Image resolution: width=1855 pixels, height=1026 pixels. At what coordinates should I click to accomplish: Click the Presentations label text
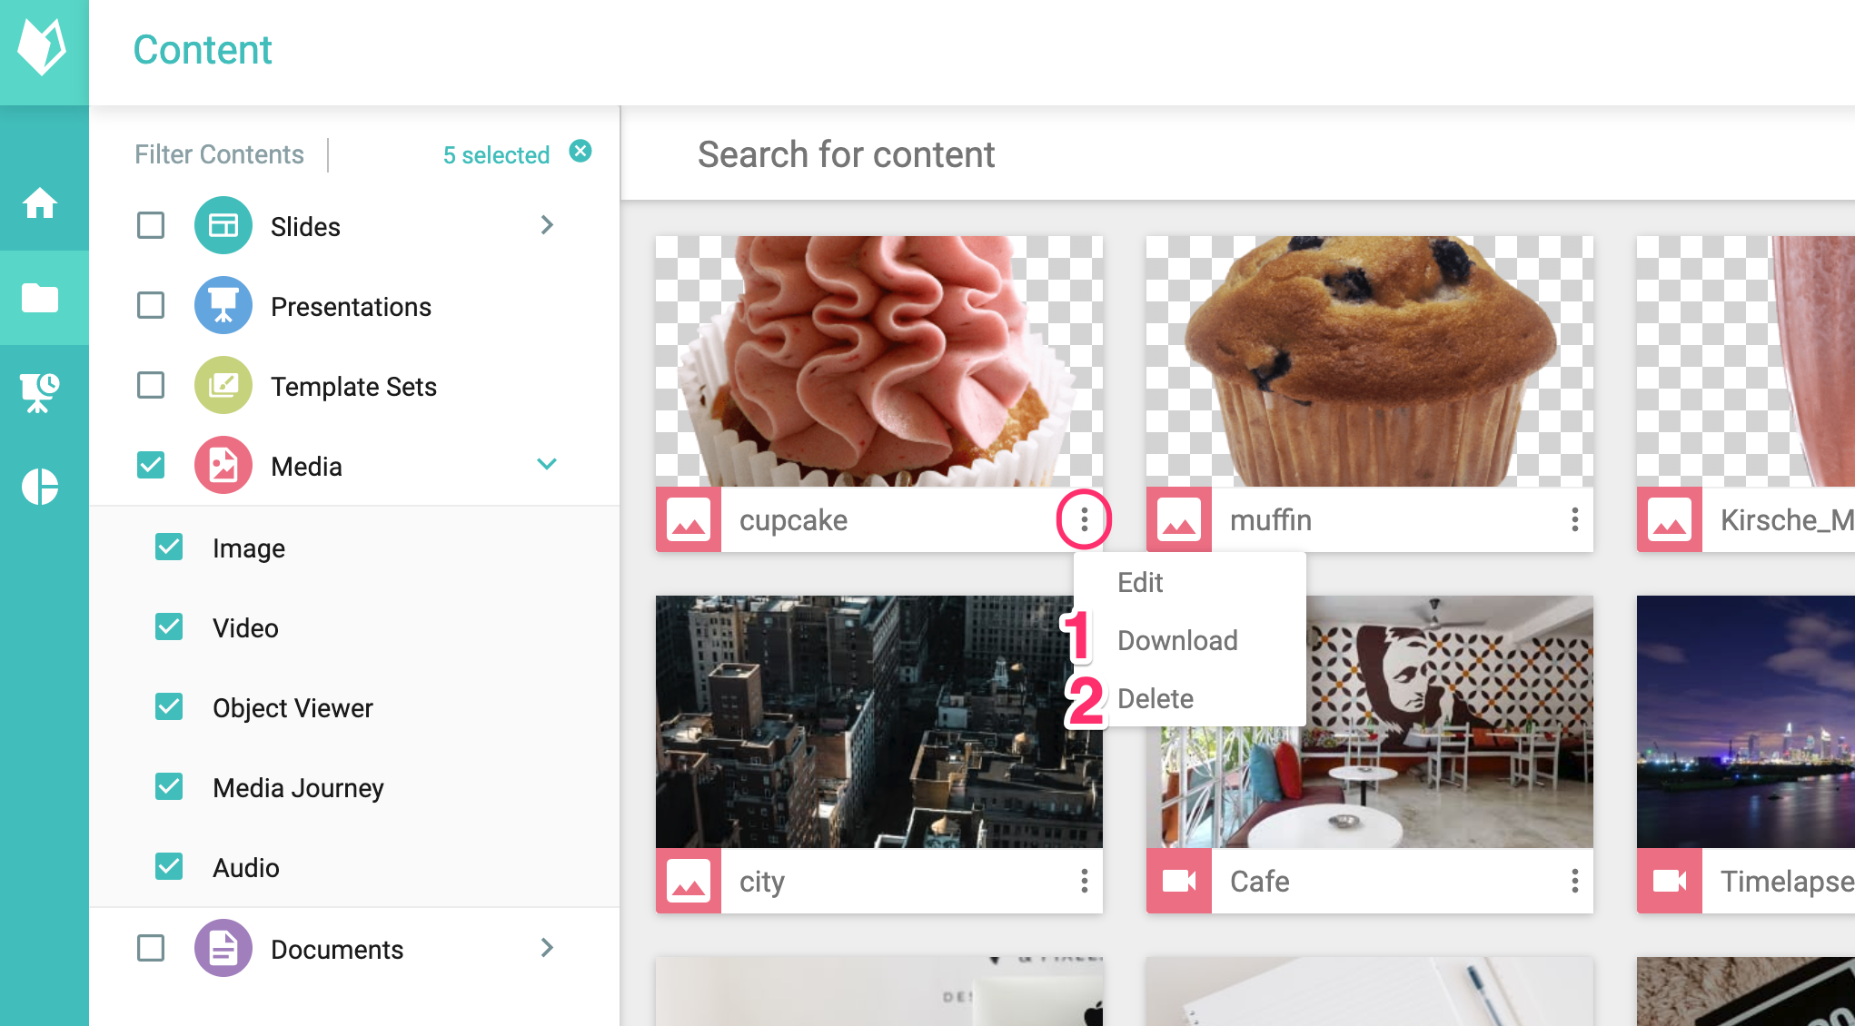[x=351, y=306]
